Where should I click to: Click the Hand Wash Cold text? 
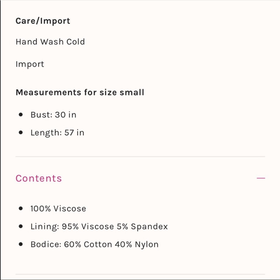point(50,42)
